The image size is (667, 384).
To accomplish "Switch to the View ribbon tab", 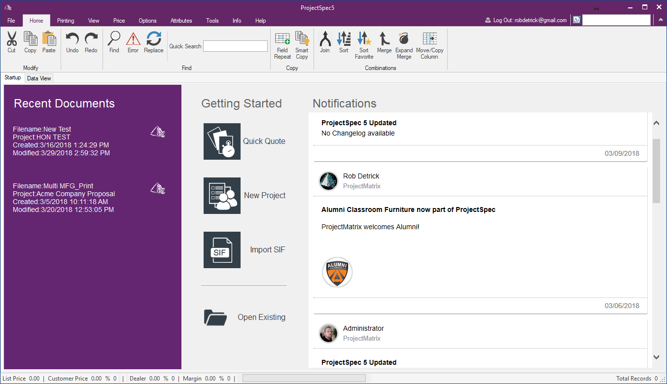I will click(x=94, y=21).
